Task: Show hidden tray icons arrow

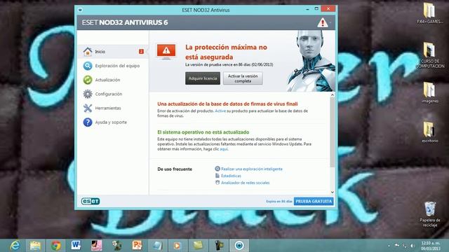Action: (x=389, y=246)
